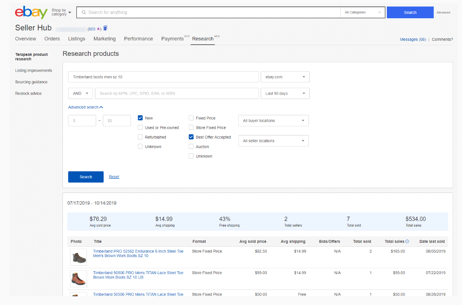Click the eBay logo

pos(31,12)
